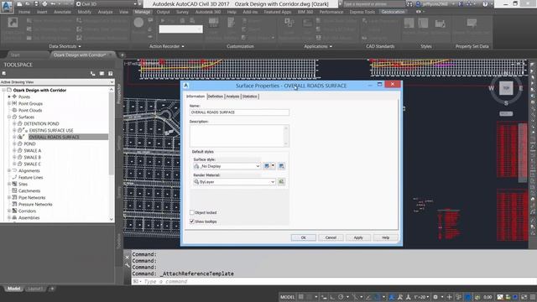
Task: Open the Statistics tab
Action: tap(250, 96)
